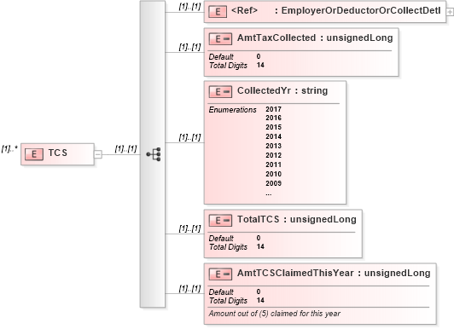Image resolution: width=454 pixels, height=329 pixels.
Task: Click enumeration value 2016
Action: [274, 118]
